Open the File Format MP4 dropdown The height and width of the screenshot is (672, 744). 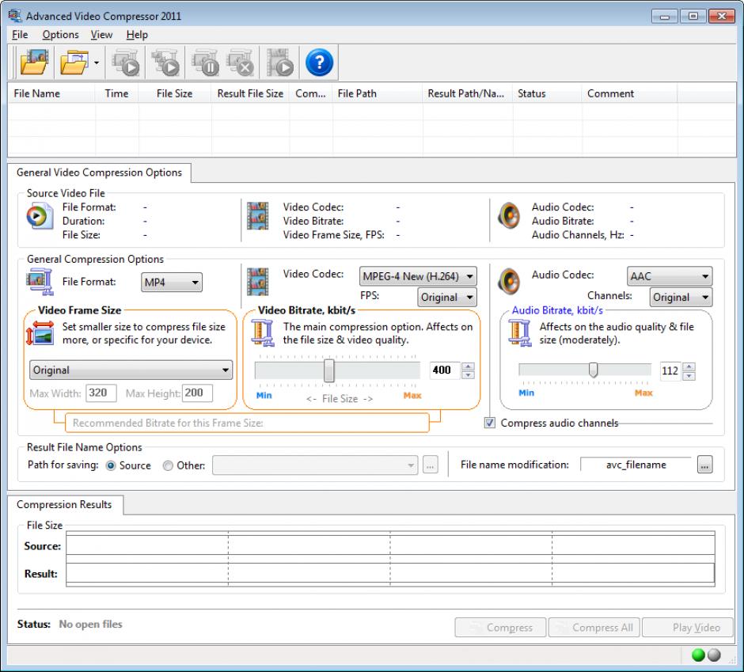[x=171, y=283]
